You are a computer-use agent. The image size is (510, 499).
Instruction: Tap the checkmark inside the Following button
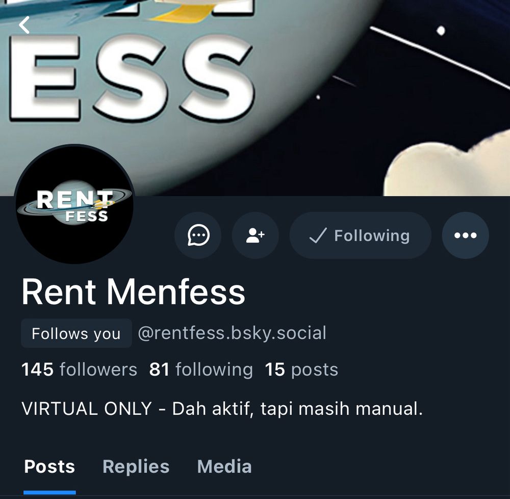click(317, 235)
